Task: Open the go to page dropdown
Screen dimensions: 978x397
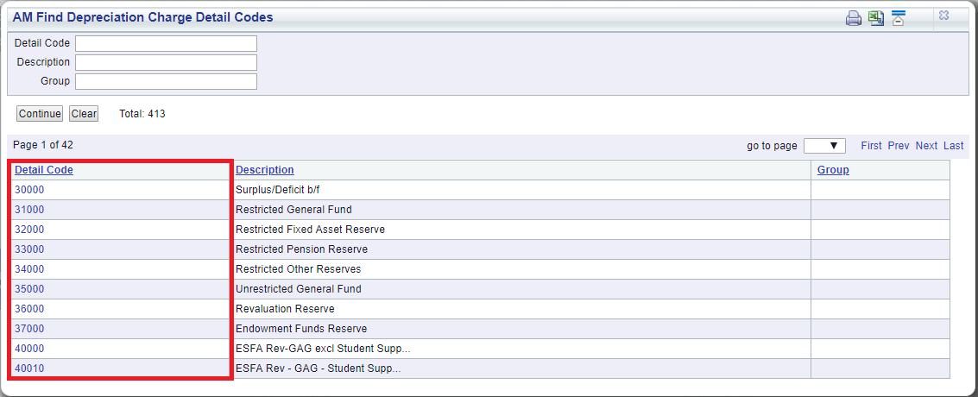Action: (x=824, y=146)
